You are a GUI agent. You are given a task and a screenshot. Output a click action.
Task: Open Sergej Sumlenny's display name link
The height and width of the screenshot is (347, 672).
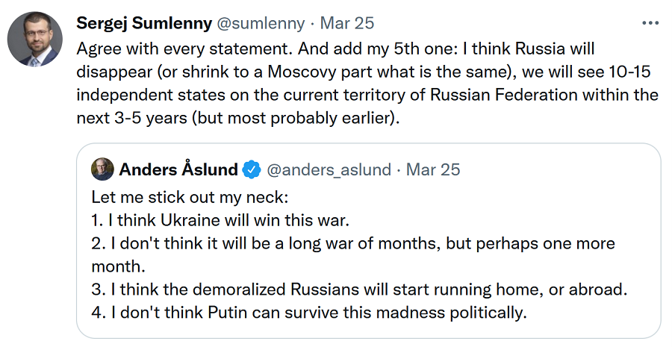[x=143, y=23]
